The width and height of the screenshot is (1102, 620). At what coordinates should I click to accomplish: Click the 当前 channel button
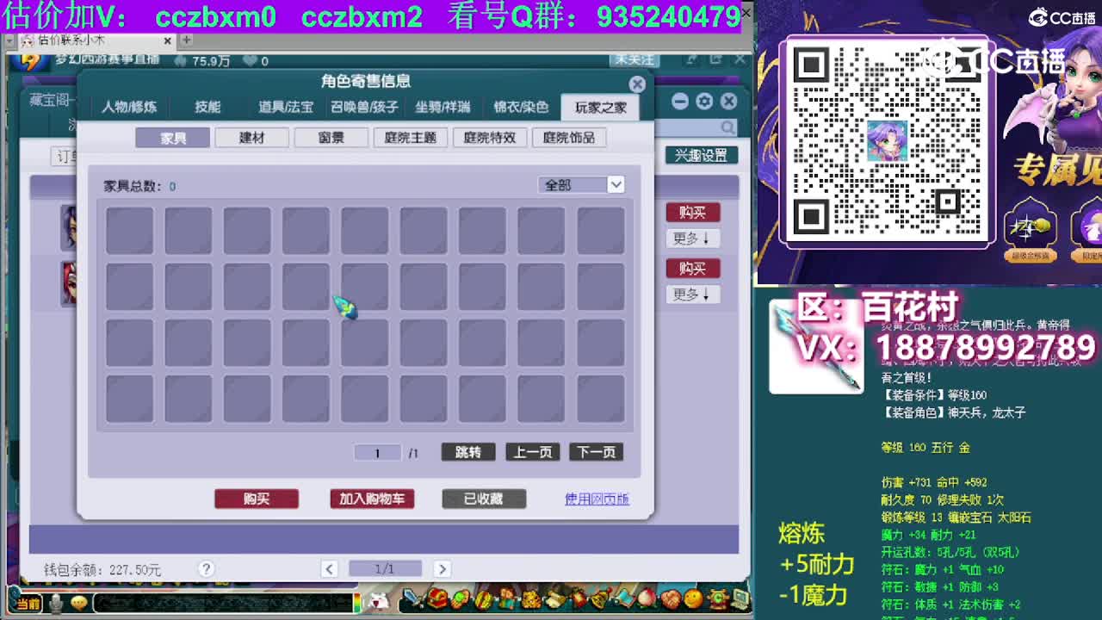coord(27,604)
